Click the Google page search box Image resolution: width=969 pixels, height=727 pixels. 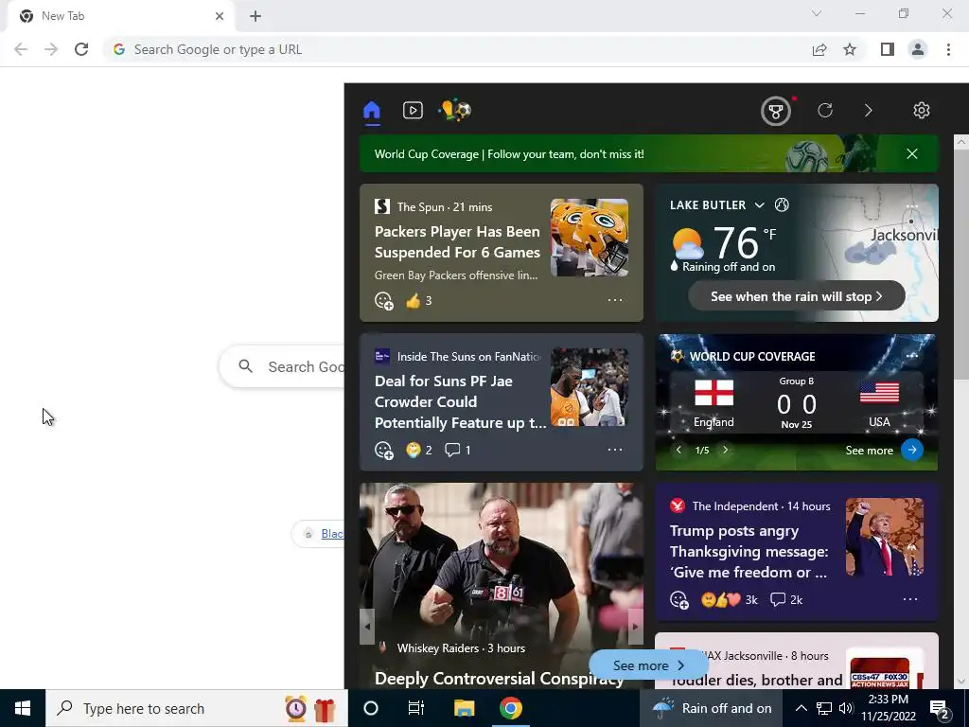(x=282, y=366)
